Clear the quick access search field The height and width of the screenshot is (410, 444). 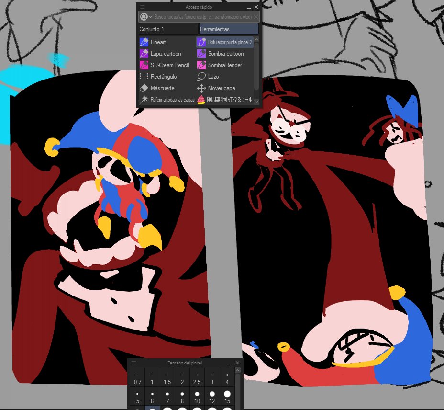[x=255, y=17]
